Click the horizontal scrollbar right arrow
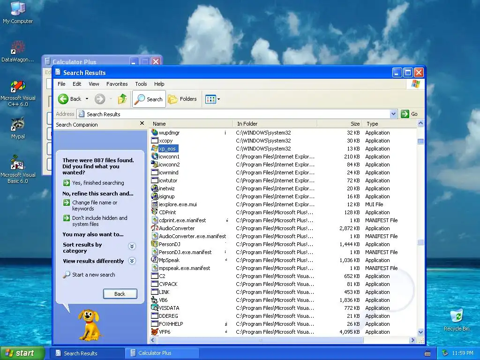Viewport: 480px width, 360px height. click(x=412, y=340)
